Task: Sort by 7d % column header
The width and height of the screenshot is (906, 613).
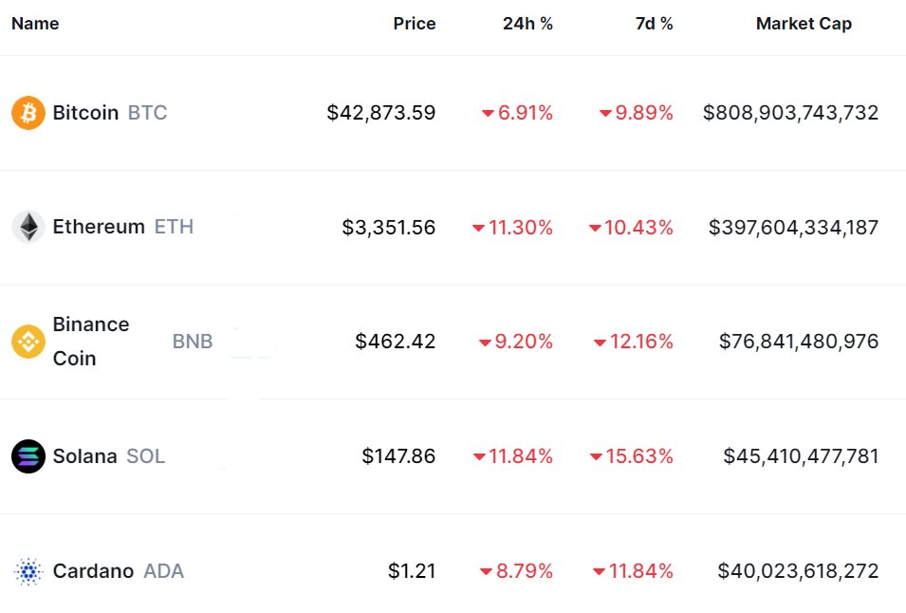Action: (x=654, y=24)
